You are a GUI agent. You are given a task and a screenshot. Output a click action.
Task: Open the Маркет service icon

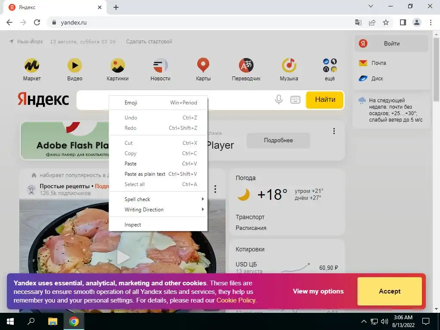click(32, 69)
